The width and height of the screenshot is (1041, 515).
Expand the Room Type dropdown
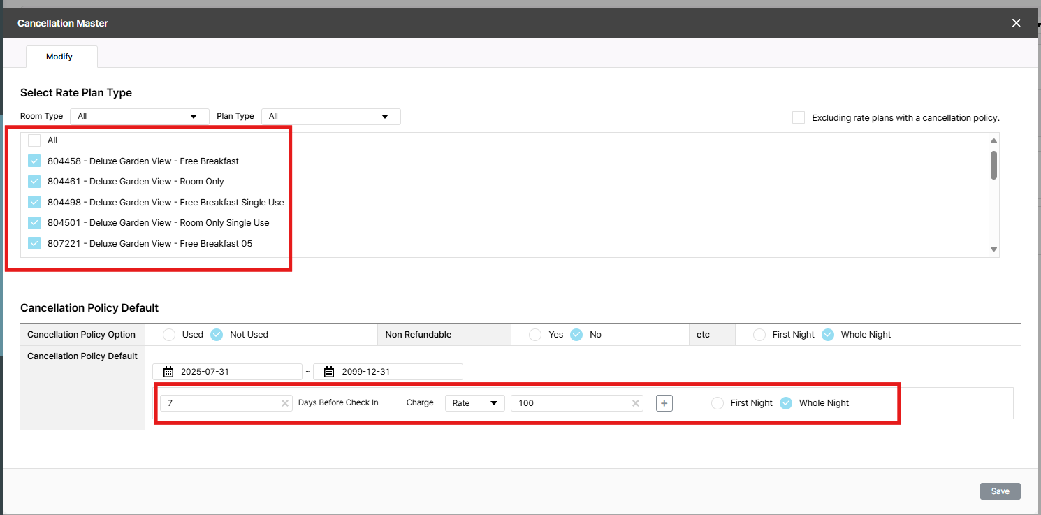click(139, 117)
